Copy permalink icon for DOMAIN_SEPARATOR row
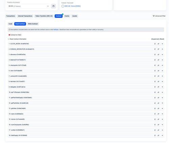The height and width of the screenshot is (143, 169). pyautogui.click(x=159, y=49)
